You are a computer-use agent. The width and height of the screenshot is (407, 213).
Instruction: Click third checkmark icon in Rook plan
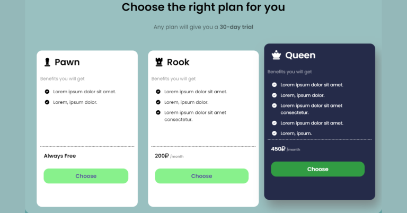click(x=158, y=112)
